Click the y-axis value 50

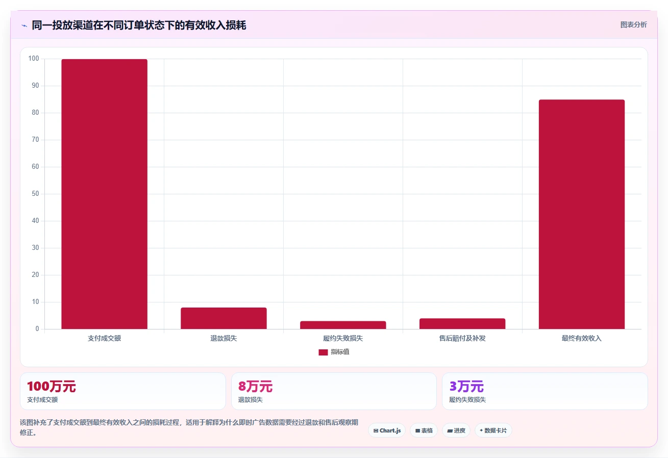[35, 194]
